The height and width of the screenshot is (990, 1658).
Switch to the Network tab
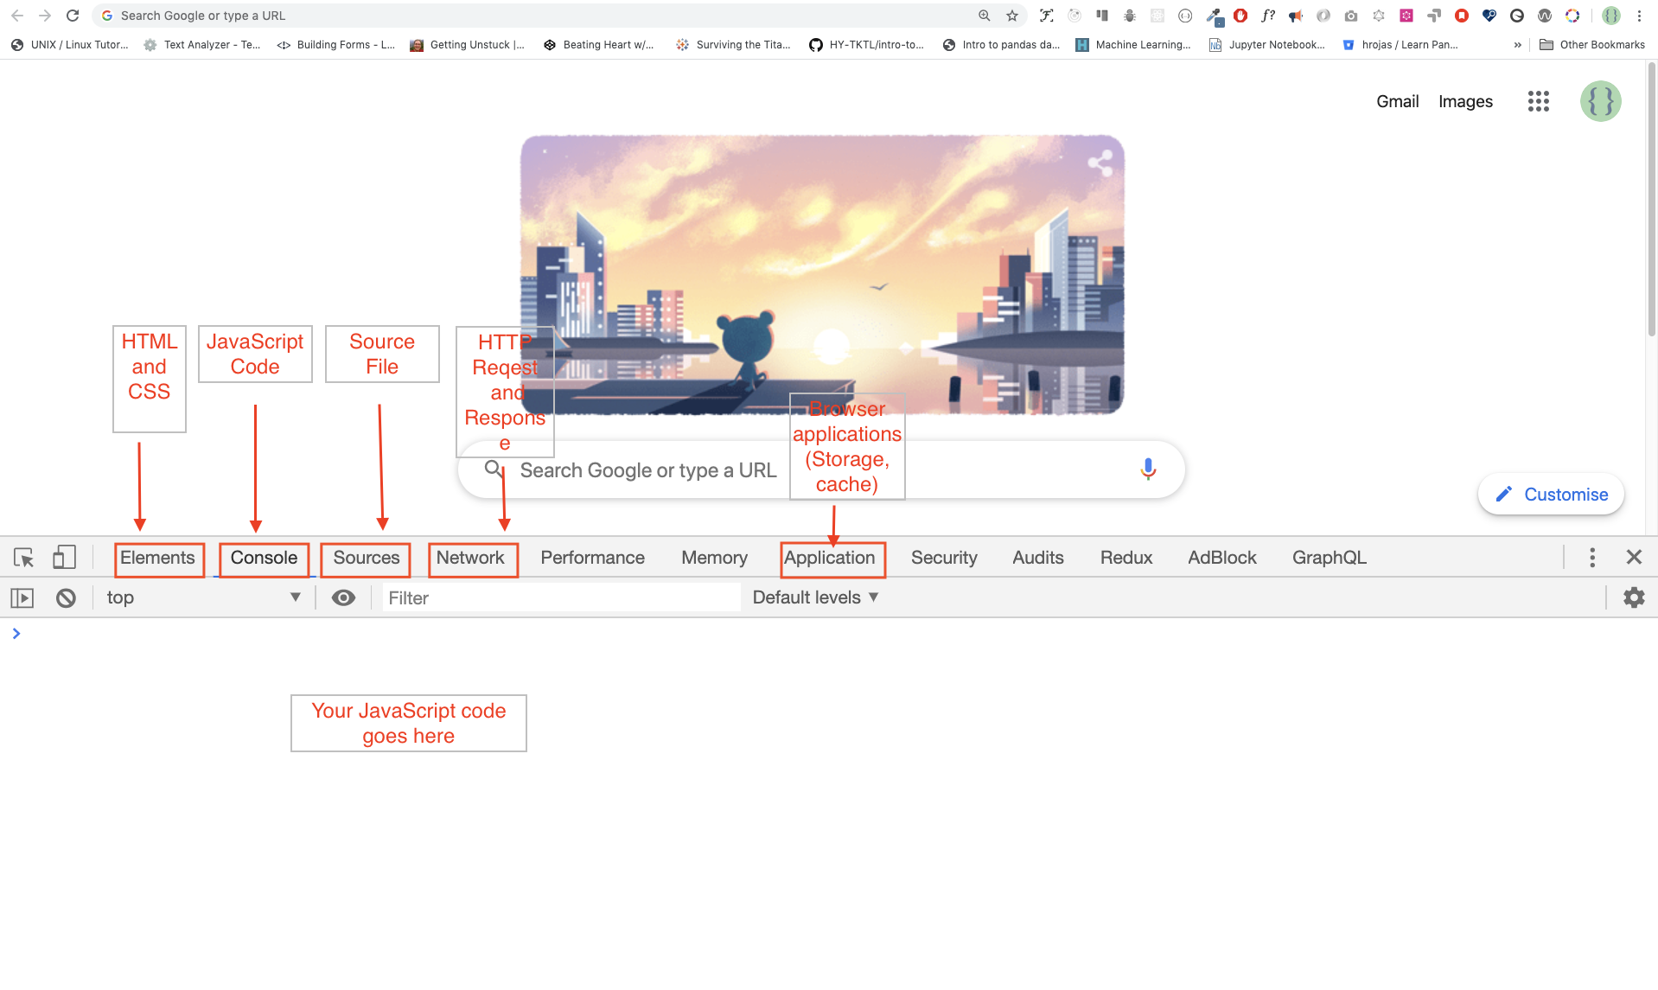470,558
